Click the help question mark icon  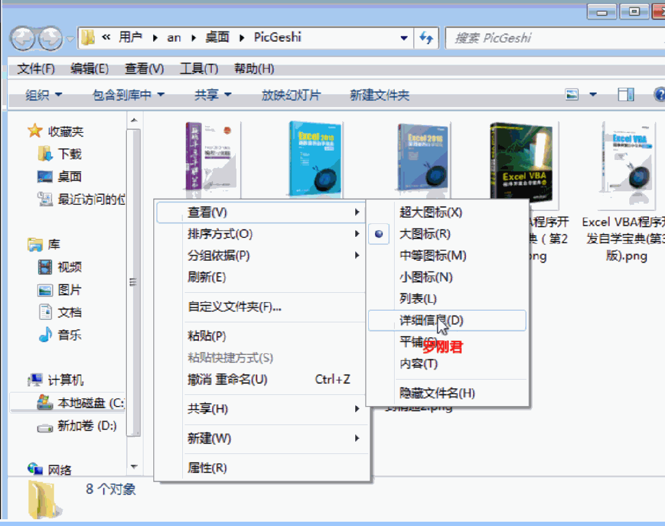click(x=659, y=95)
